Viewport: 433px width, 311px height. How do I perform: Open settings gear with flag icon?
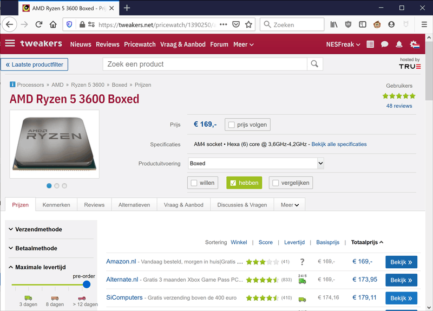coord(415,44)
